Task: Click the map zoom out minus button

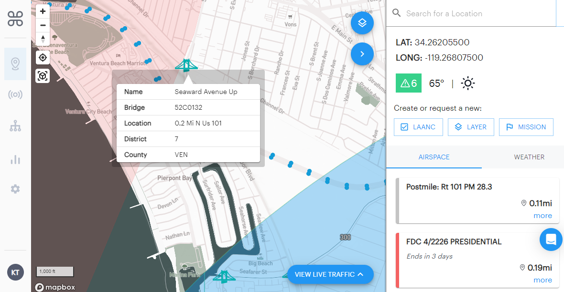Action: click(43, 25)
